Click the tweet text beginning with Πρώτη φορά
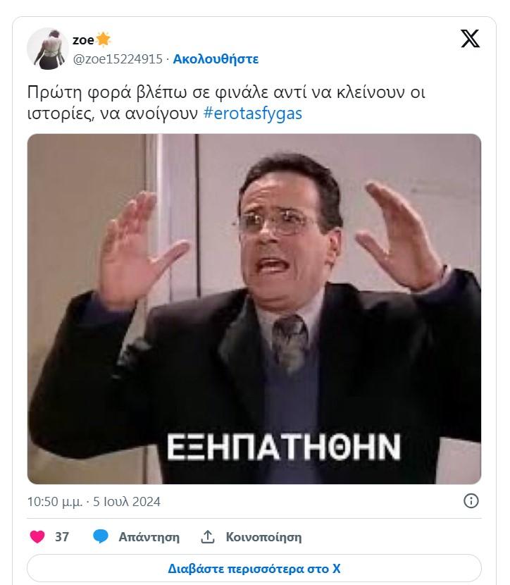The height and width of the screenshot is (585, 510). 226,103
